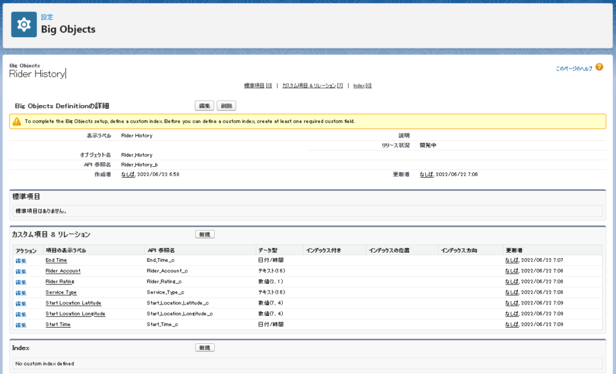616x374 pixels.
Task: Open the Rider Rating field label link
Action: click(x=60, y=282)
